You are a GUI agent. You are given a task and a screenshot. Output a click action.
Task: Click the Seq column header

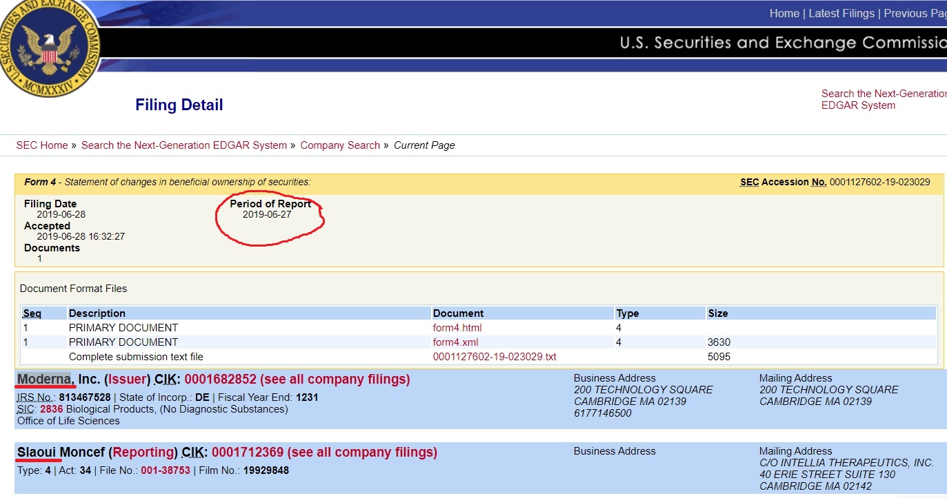pos(32,313)
